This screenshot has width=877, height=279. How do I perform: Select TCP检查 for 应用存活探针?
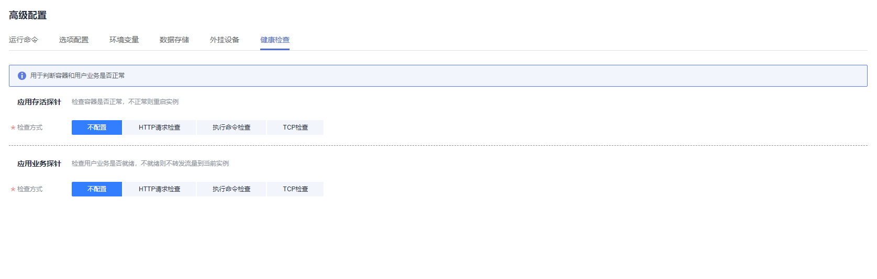(295, 127)
